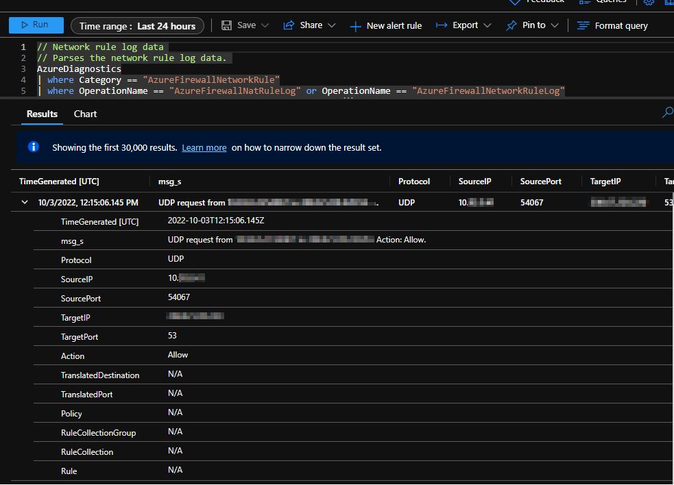Screen dimensions: 674x485
Task: Expand the Export dropdown chevron
Action: (x=487, y=25)
